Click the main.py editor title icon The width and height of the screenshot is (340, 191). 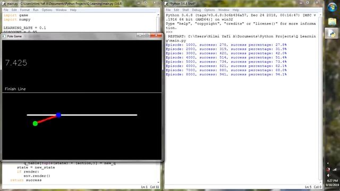click(4, 4)
